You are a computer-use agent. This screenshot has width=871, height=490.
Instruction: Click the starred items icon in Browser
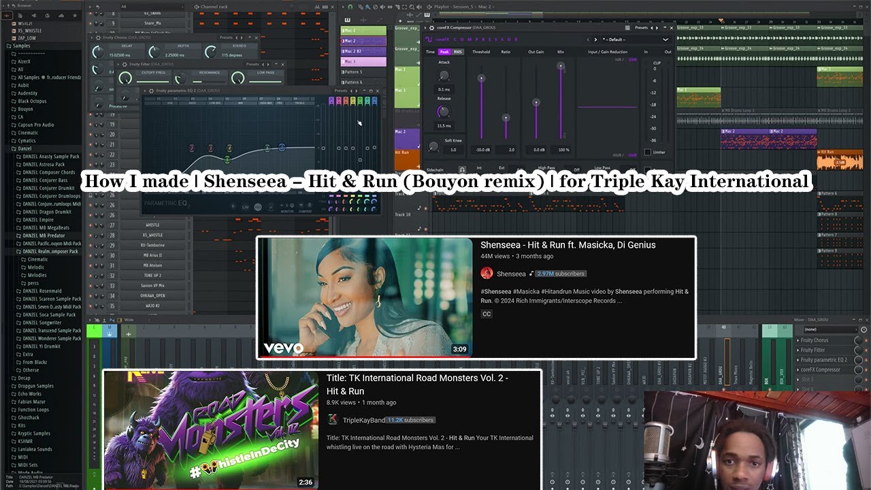(x=75, y=16)
